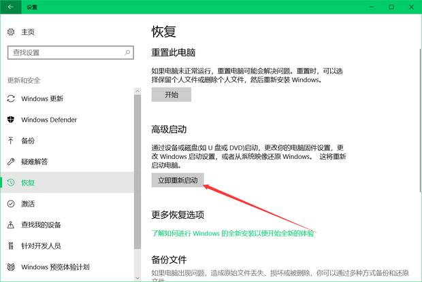Click the sidebar scrollbar thumb
The image size is (422, 282).
click(137, 172)
